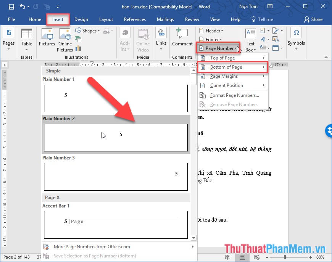Expand Bottom of Page submenu
The width and height of the screenshot is (332, 262).
(233, 67)
